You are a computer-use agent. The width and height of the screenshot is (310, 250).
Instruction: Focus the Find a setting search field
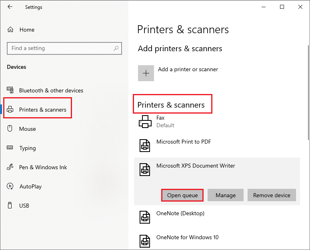point(64,48)
